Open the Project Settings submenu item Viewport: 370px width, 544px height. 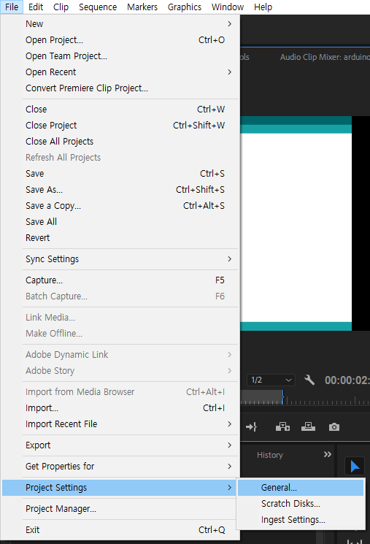click(120, 488)
